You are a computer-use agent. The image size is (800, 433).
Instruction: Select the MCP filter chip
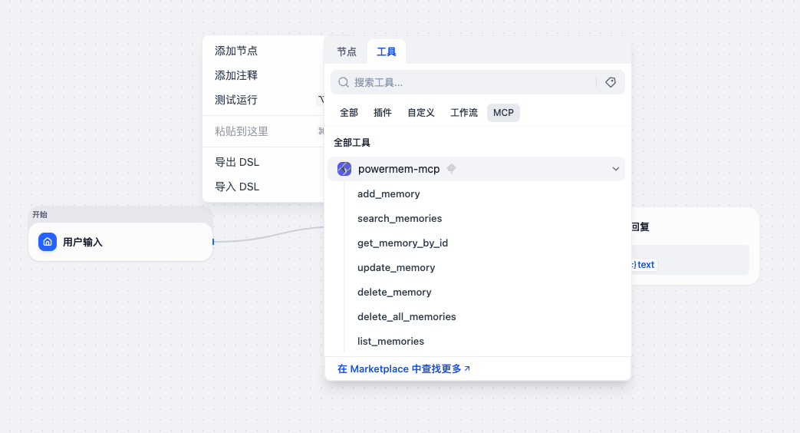coord(503,113)
